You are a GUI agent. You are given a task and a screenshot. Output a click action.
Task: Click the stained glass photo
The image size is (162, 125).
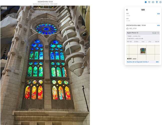point(45,65)
